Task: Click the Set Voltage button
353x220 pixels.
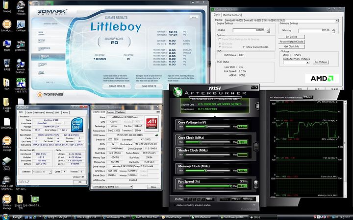Action: pyautogui.click(x=321, y=62)
